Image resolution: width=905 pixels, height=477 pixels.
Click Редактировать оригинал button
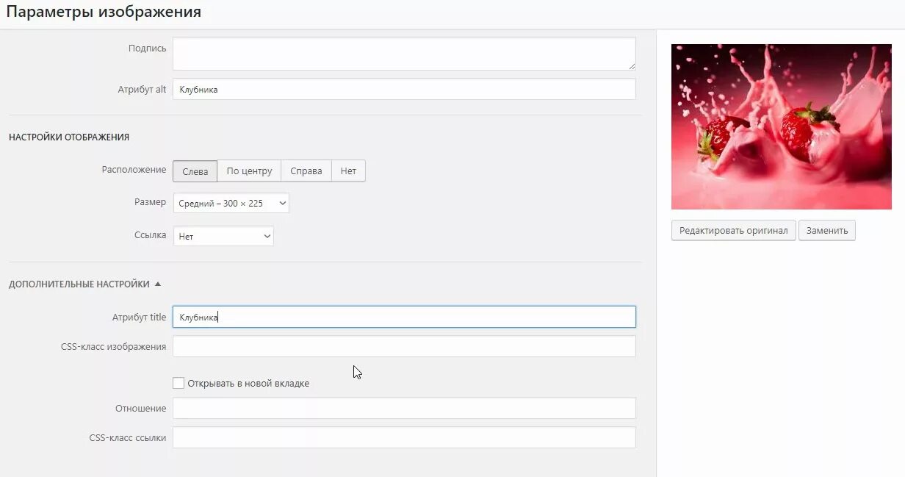point(733,230)
